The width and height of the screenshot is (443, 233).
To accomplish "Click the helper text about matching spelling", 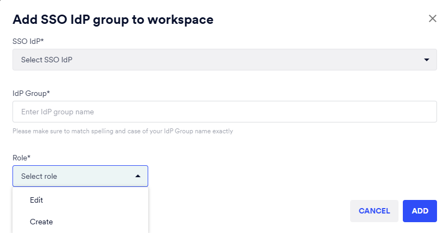I will pos(123,131).
